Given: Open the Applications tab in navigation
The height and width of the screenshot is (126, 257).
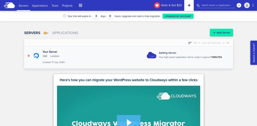Looking at the screenshot, I should [40, 5].
